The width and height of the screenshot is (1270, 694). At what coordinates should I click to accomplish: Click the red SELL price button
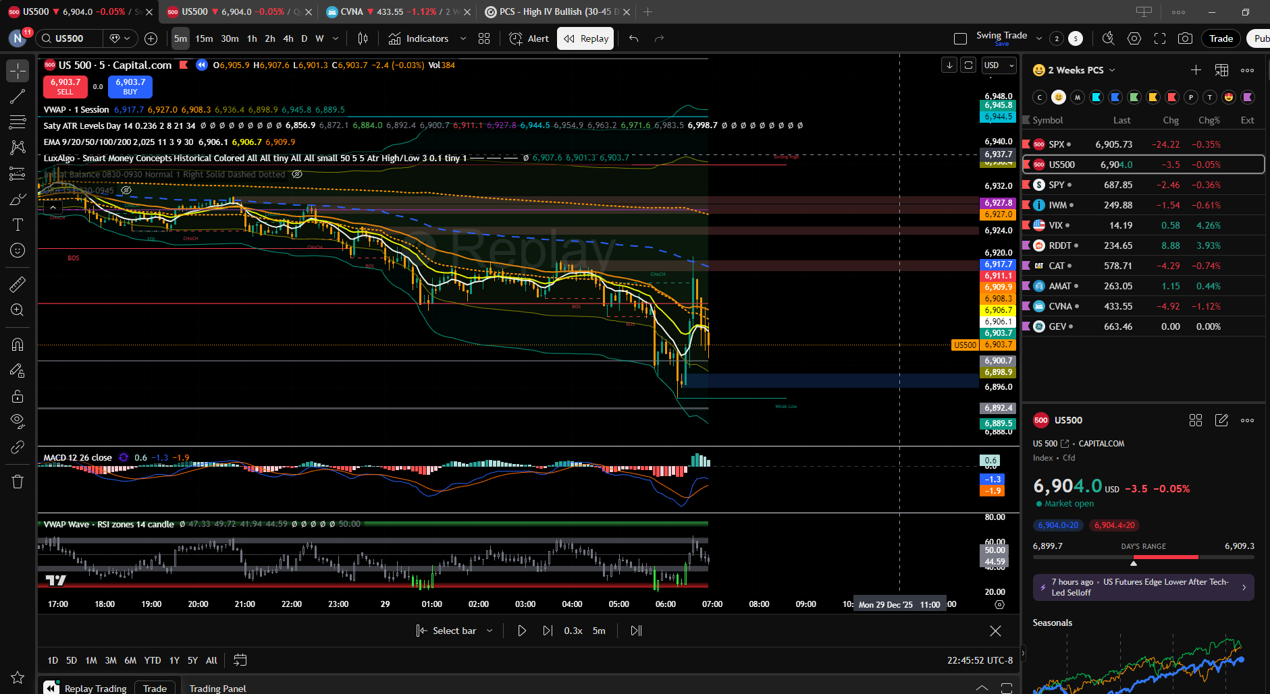[65, 86]
